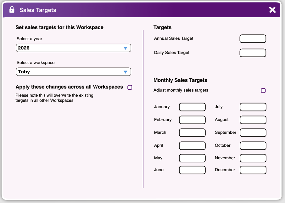Viewport: 285px width, 203px height.
Task: Click the Sales Targets title text
Action: coord(38,10)
